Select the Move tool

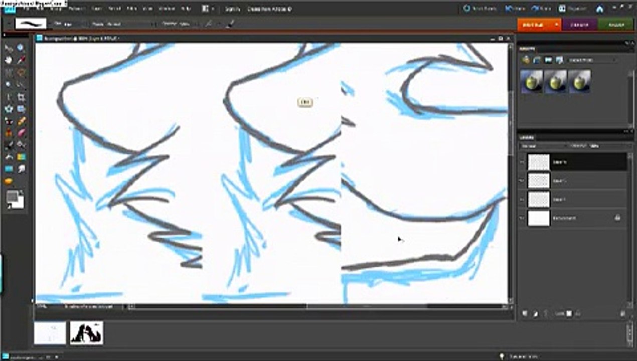tap(9, 48)
